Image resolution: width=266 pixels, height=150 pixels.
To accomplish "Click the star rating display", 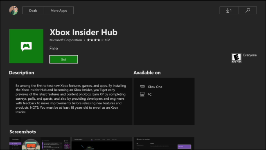I will [95, 40].
